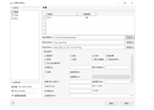The image size is (154, 110).
Task: Enable 导出后删除 checkbox
Action: pos(93,60)
